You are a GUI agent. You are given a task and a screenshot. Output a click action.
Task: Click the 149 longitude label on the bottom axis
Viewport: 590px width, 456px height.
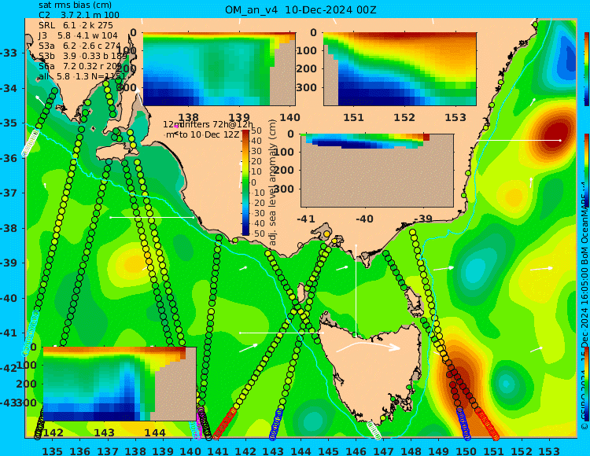pyautogui.click(x=439, y=450)
